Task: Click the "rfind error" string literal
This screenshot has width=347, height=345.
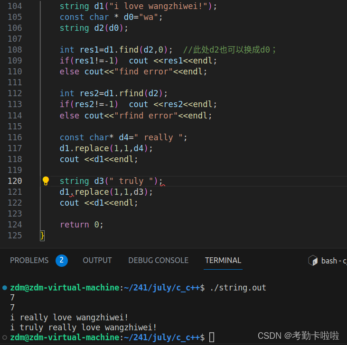Action: pyautogui.click(x=146, y=116)
